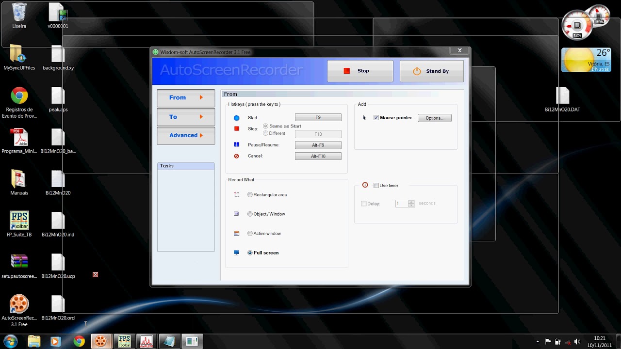Open mouse pointer Options dialog

(x=434, y=118)
